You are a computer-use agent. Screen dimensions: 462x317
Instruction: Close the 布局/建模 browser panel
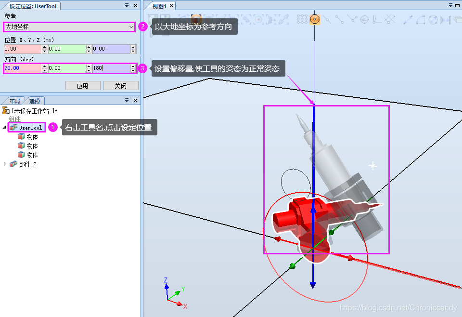click(x=136, y=100)
